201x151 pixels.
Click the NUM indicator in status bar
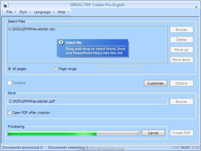[x=185, y=147]
